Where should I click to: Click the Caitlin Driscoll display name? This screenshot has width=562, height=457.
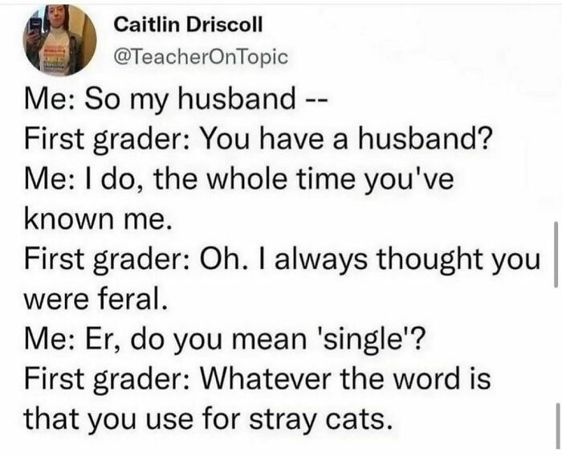pos(188,25)
